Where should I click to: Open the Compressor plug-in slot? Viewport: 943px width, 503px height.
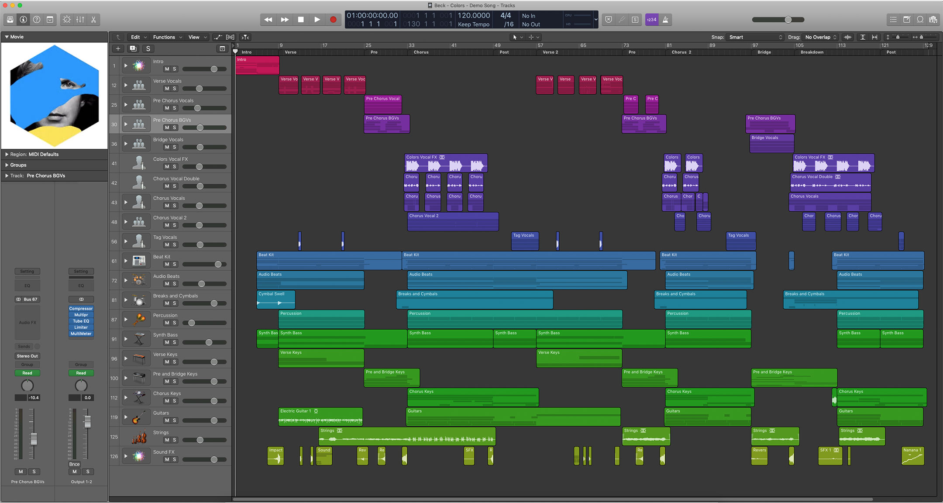click(81, 308)
